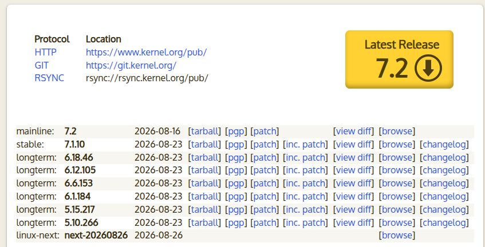Screen dimensions: 485x247
Task: Open pgp signature for longterm 6.1.184
Action: point(236,196)
